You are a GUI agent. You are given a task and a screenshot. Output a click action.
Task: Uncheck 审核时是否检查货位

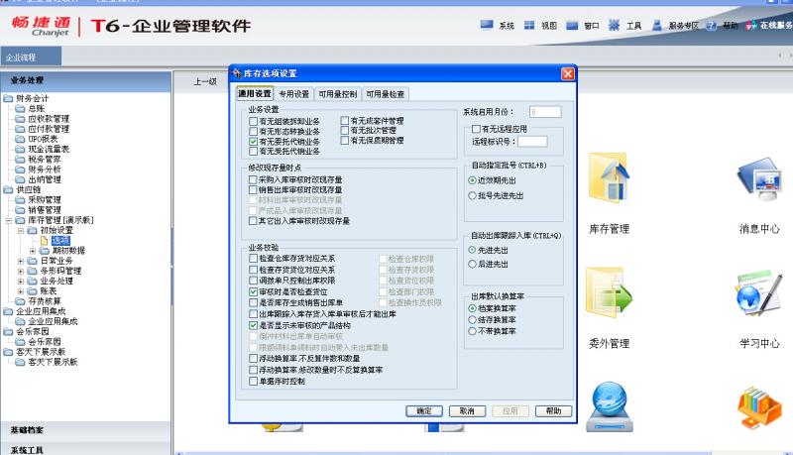tap(254, 291)
